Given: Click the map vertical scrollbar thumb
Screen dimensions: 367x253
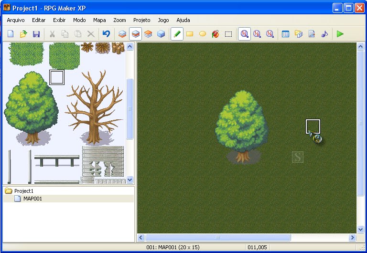Looking at the screenshot, I should [x=360, y=123].
